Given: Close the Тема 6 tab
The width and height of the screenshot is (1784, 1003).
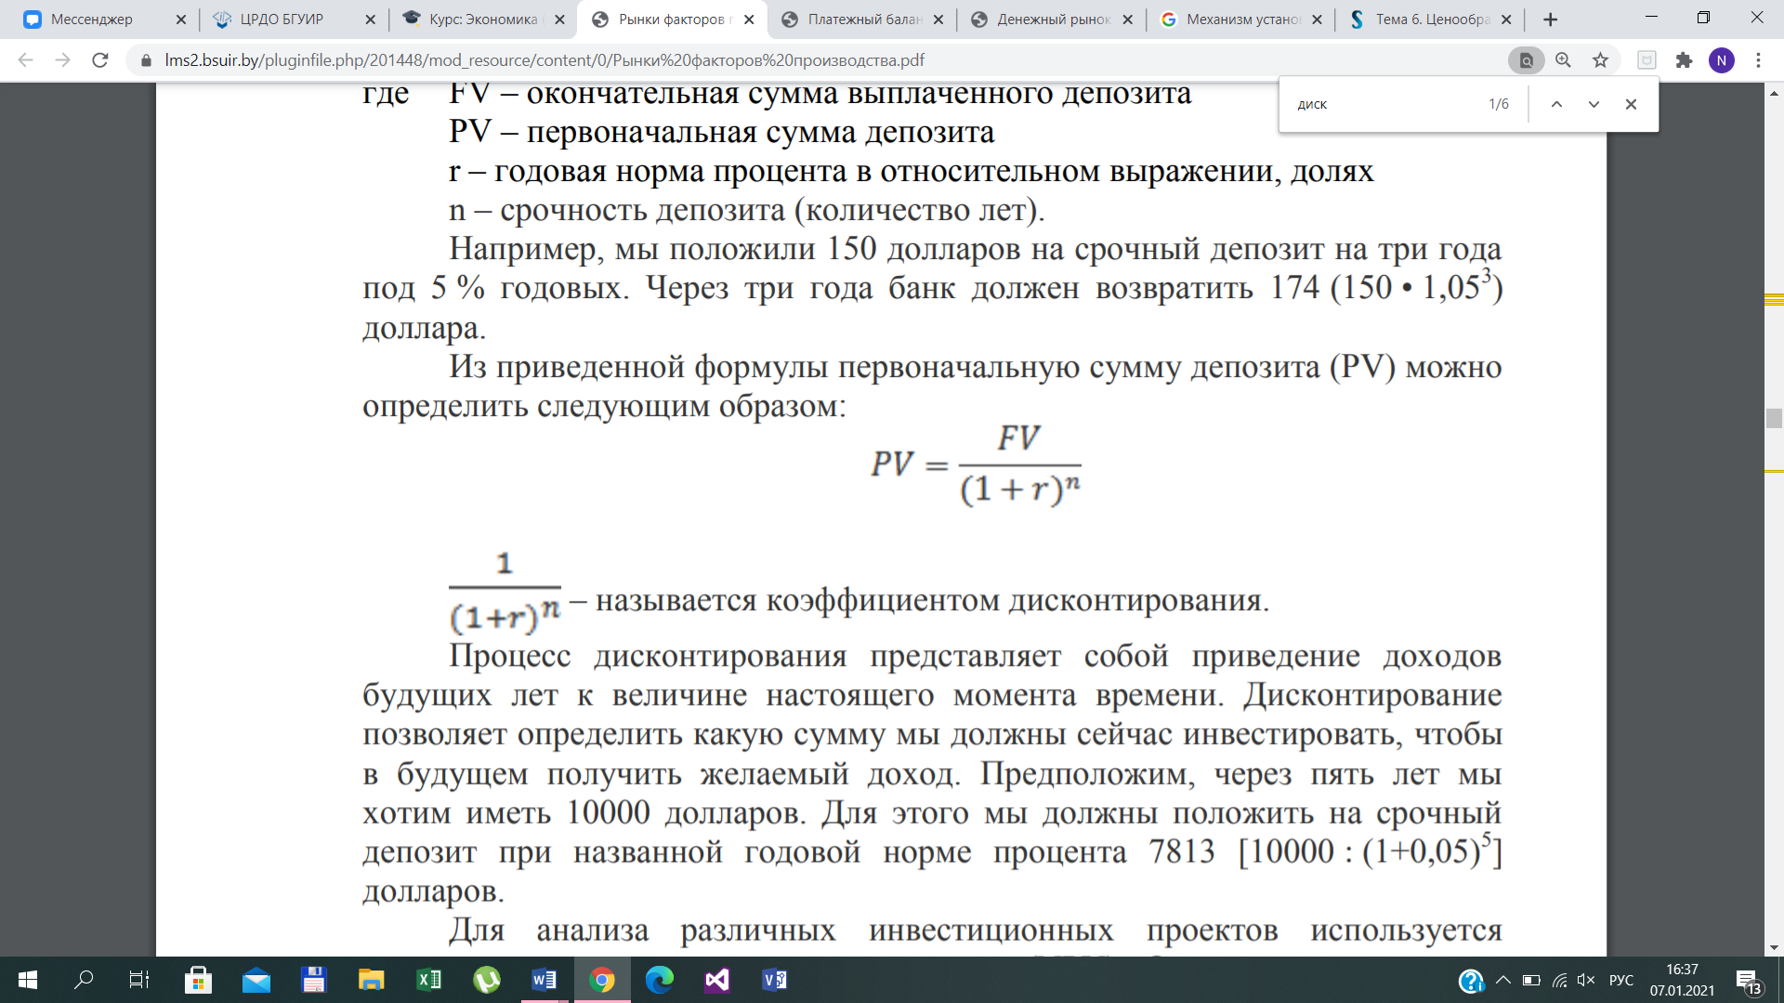Looking at the screenshot, I should pyautogui.click(x=1506, y=20).
